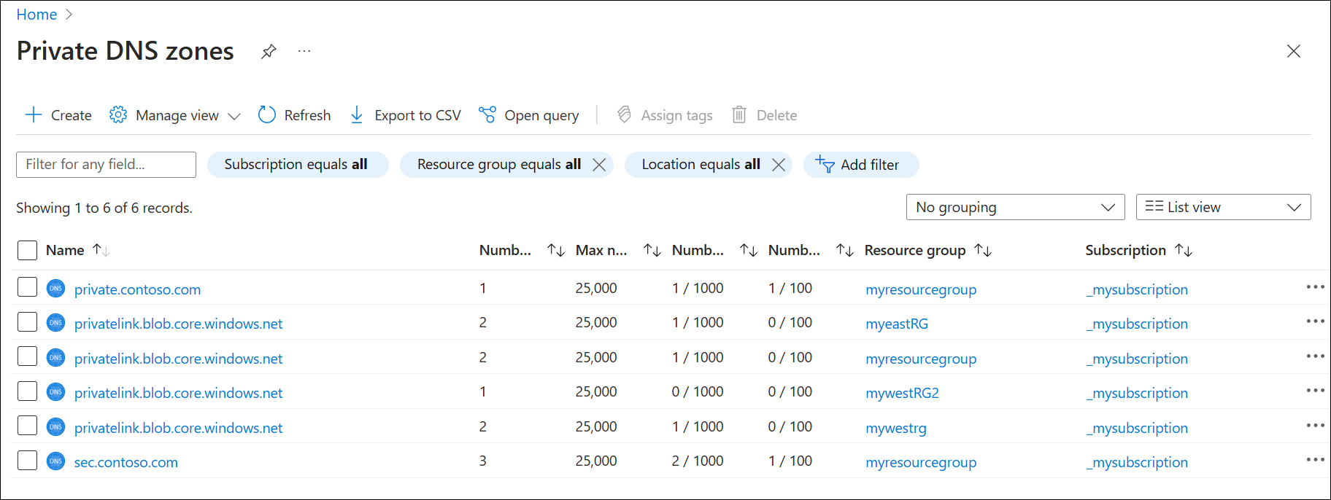
Task: Check the box for private.contoso.com
Action: point(27,288)
